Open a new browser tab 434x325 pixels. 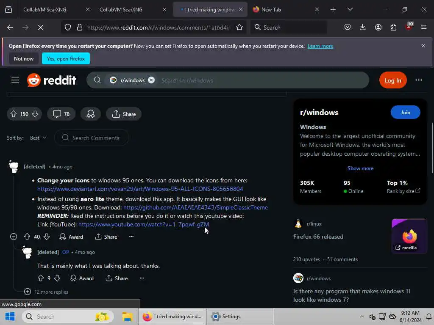tap(333, 10)
